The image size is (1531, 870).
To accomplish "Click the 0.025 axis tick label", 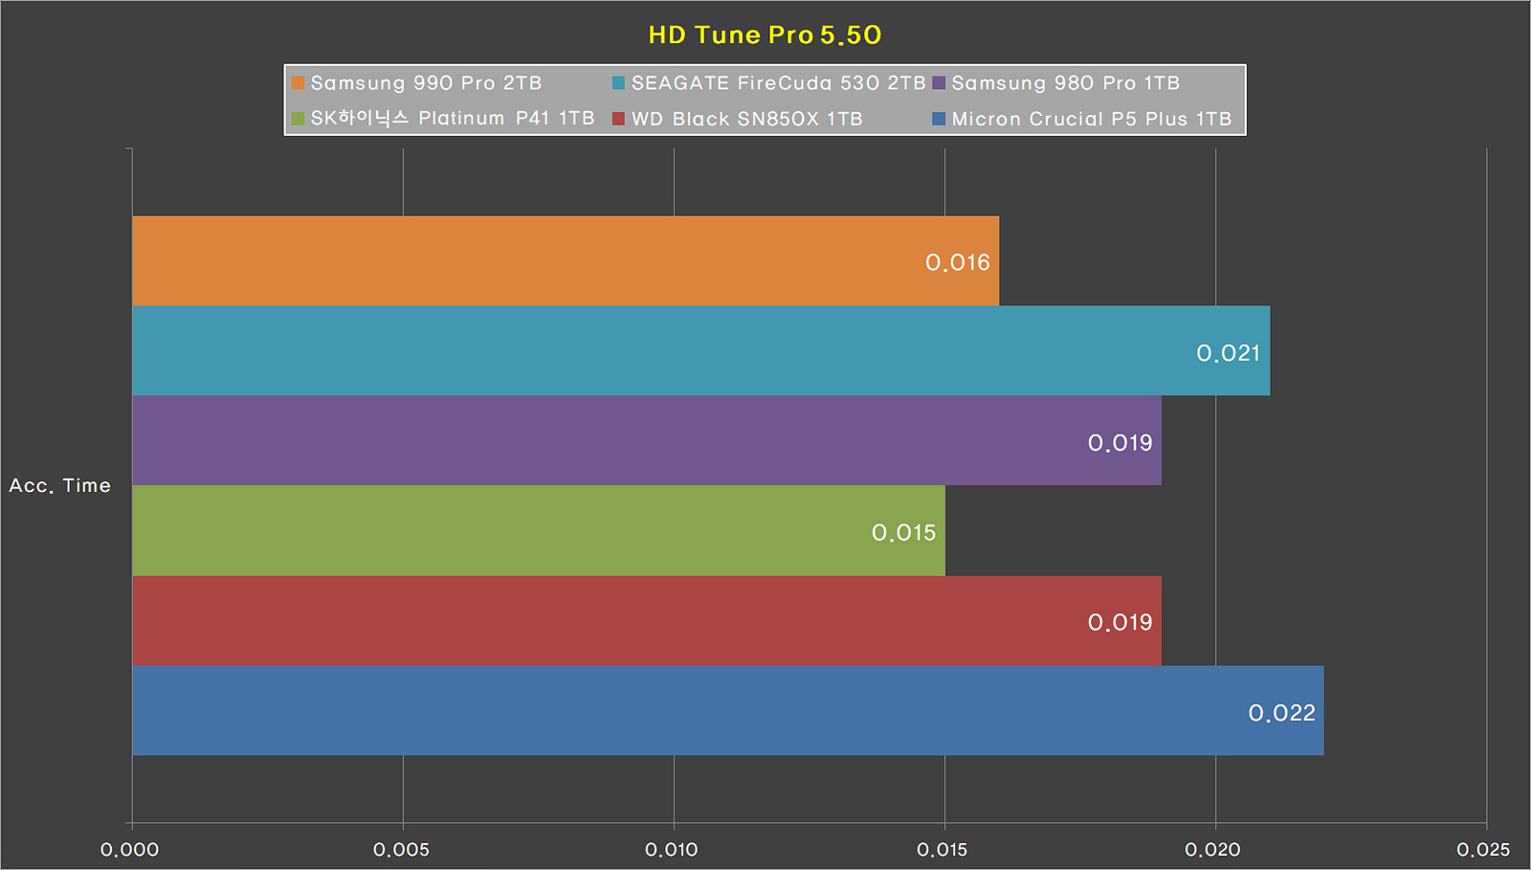I will click(x=1484, y=849).
